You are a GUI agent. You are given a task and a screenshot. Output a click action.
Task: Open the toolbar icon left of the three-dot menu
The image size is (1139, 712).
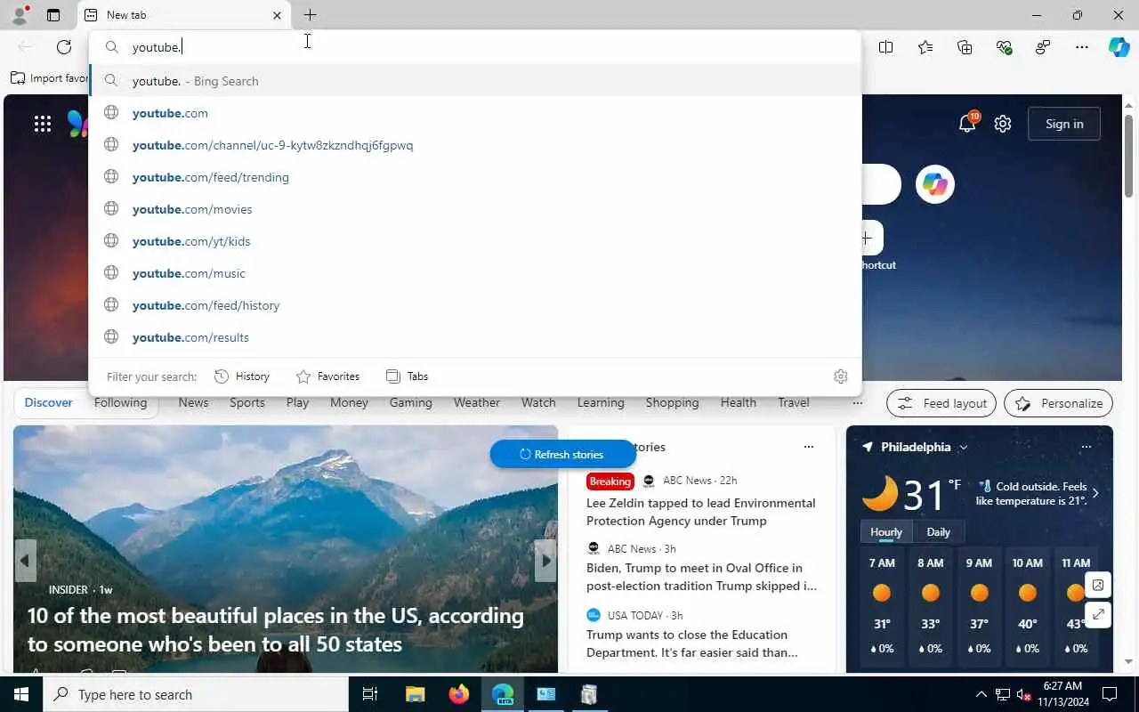1043,47
